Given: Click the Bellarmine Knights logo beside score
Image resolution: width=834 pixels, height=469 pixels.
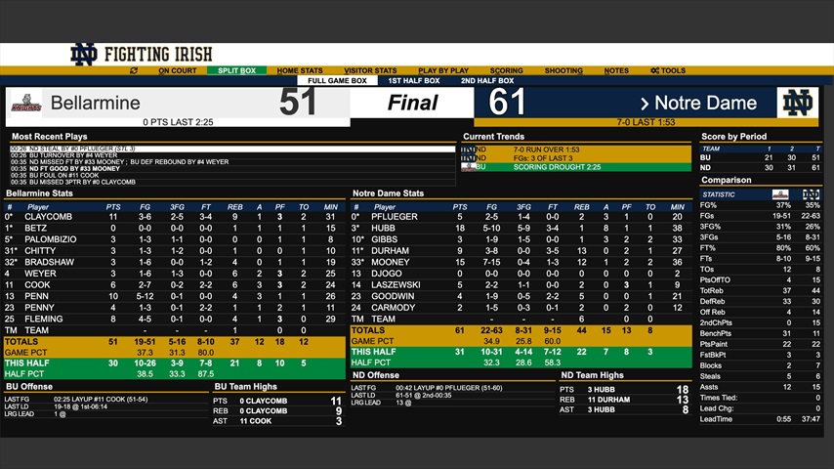Looking at the screenshot, I should [x=25, y=103].
